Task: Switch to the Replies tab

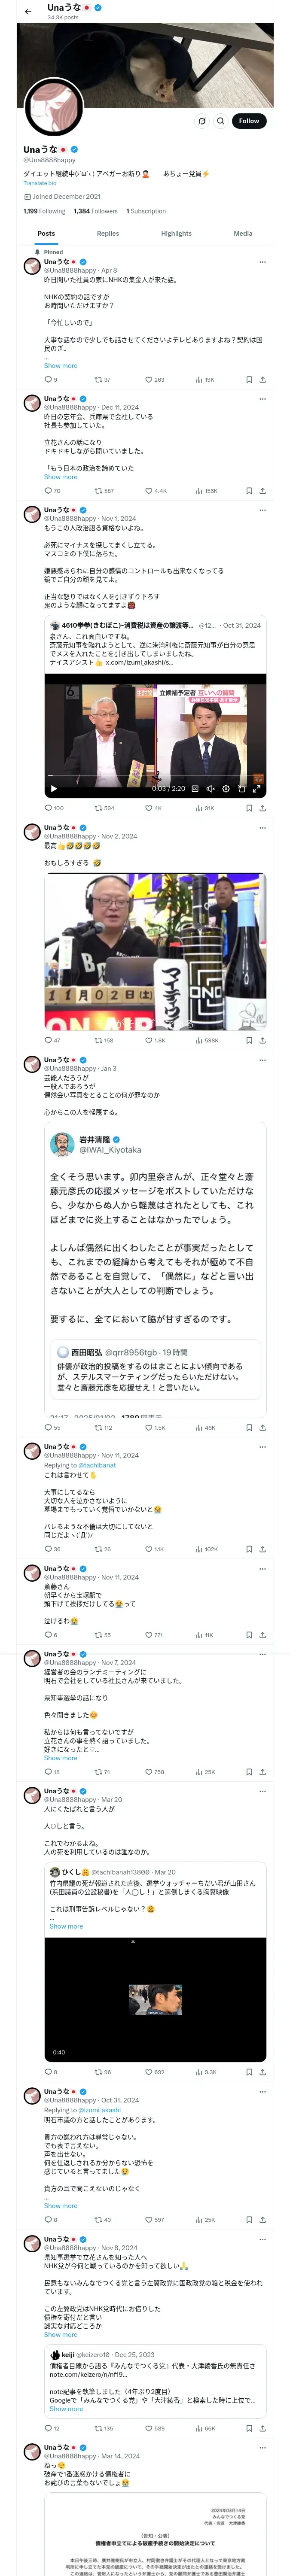Action: click(x=108, y=233)
